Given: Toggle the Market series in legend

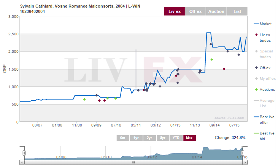Looking at the screenshot, I should [263, 24].
